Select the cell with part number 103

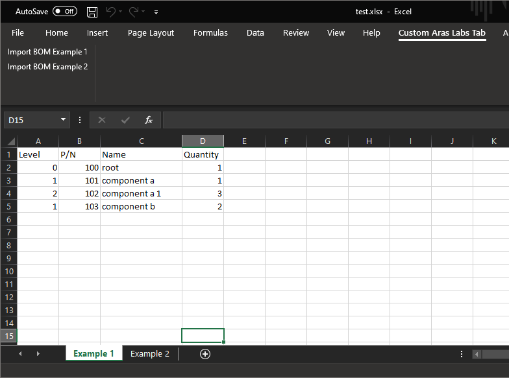click(x=79, y=206)
